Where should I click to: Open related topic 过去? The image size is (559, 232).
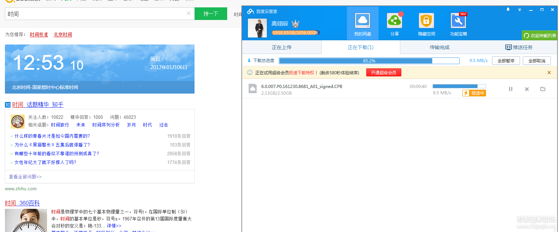(x=164, y=125)
